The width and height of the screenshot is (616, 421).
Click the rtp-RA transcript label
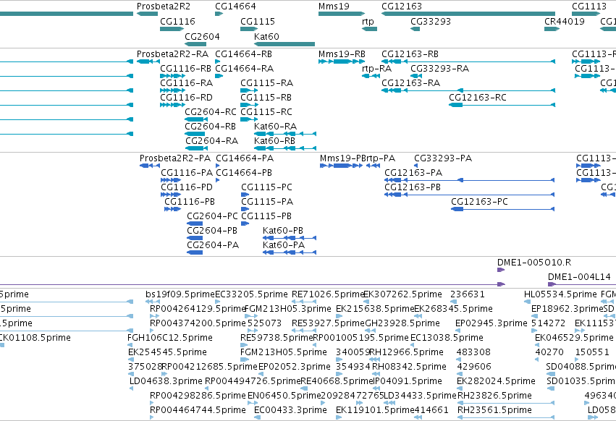point(376,68)
